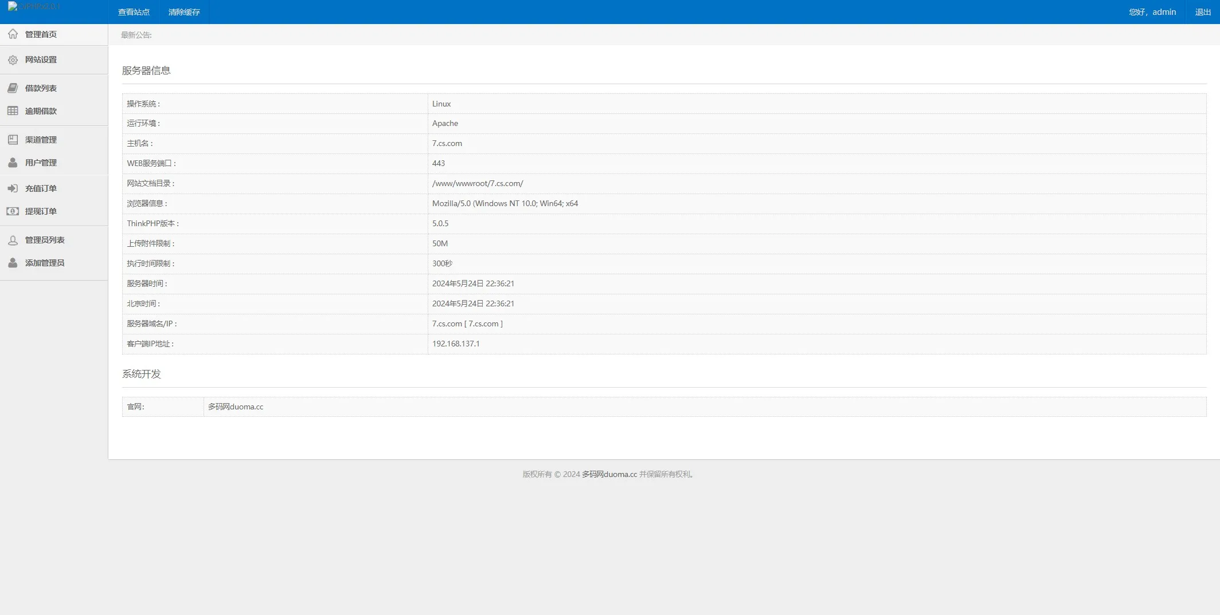The image size is (1220, 615).
Task: Open the 多码网duoma.cc footer link
Action: (609, 474)
